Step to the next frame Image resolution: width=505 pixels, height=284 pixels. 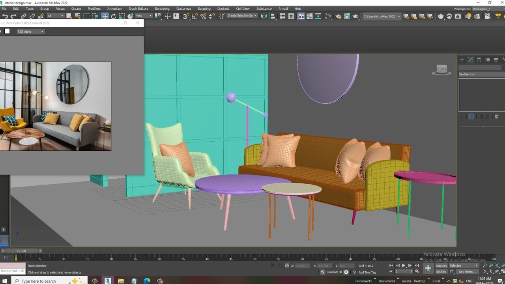[x=410, y=265]
